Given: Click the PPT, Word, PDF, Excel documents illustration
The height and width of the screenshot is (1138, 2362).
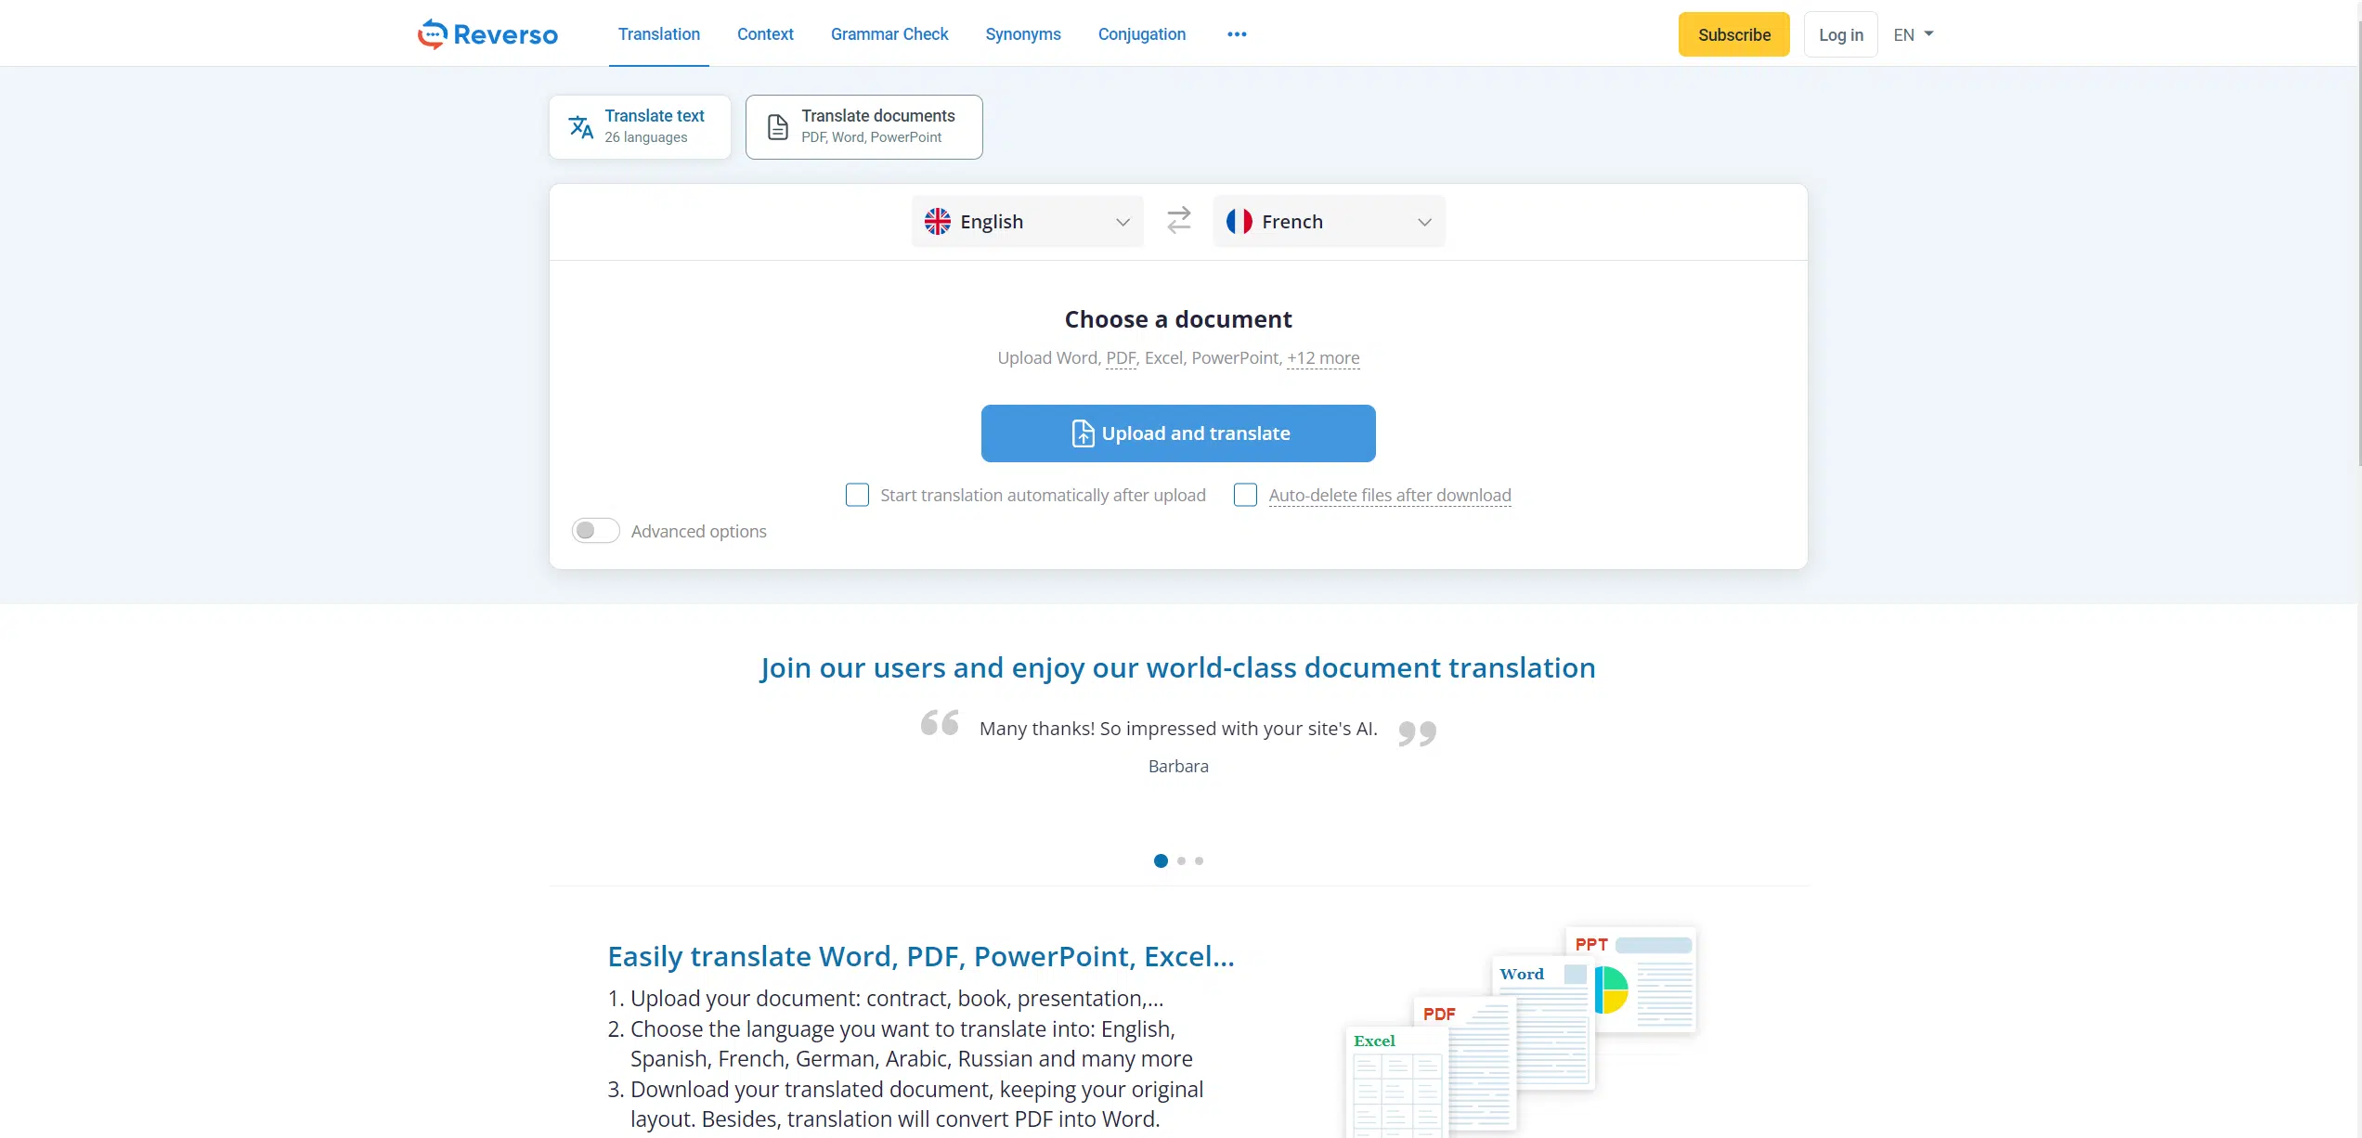Looking at the screenshot, I should [x=1521, y=1030].
